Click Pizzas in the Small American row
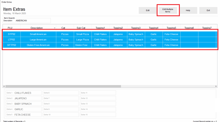The image size is (220, 122). (x=65, y=34)
